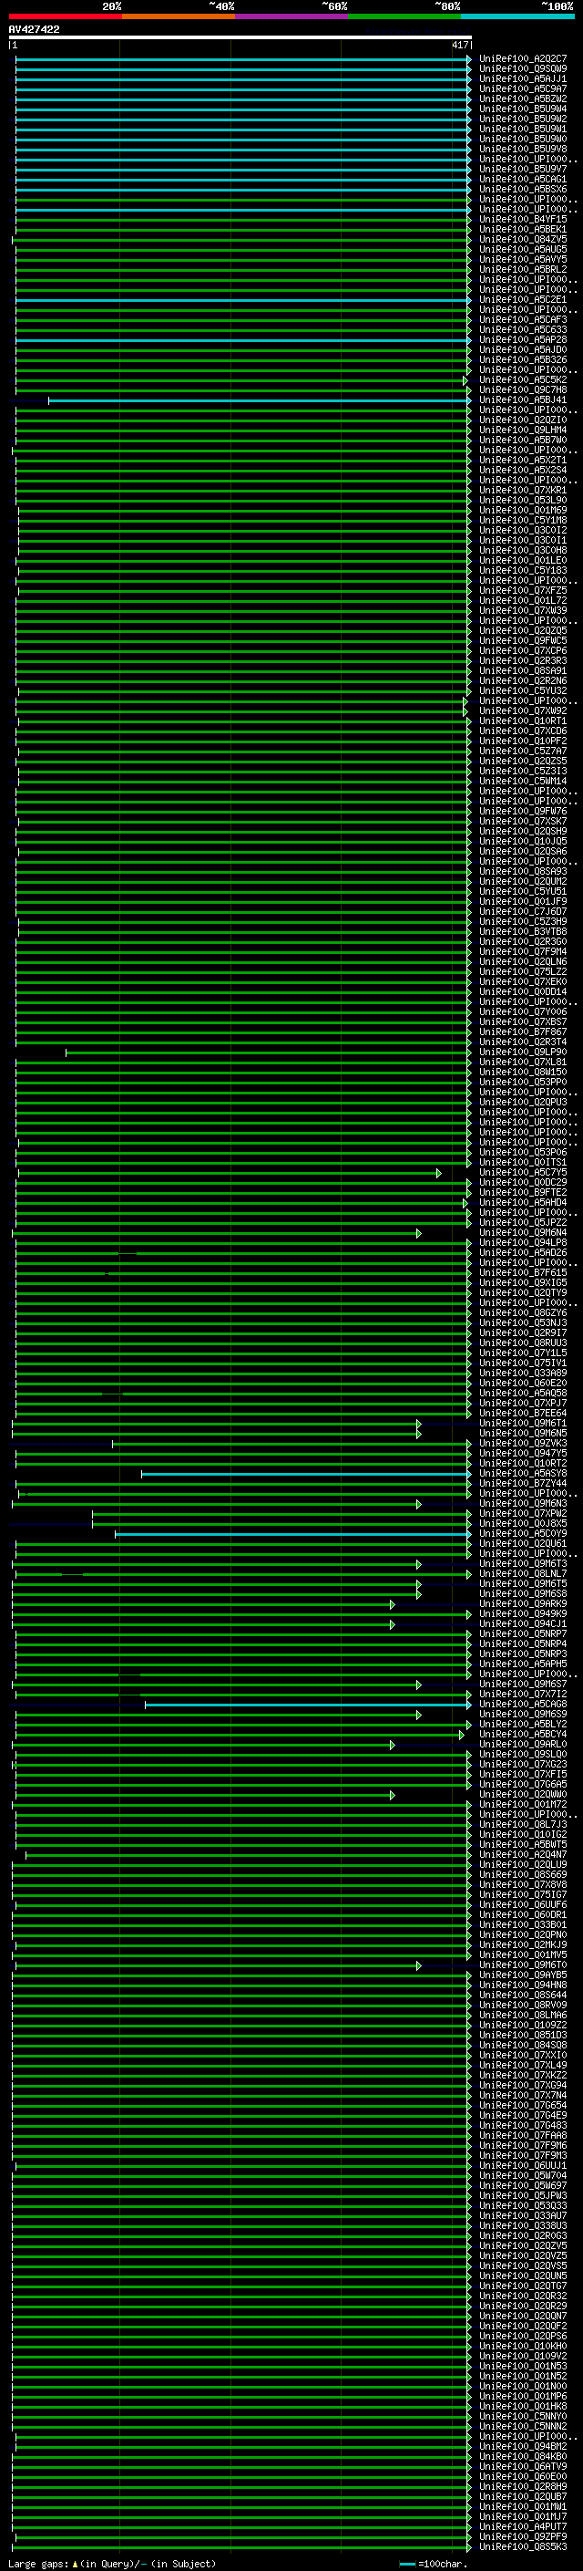583x2571 pixels.
Task: Click the UniRef100_Q9LHM4 label
Action: [523, 430]
